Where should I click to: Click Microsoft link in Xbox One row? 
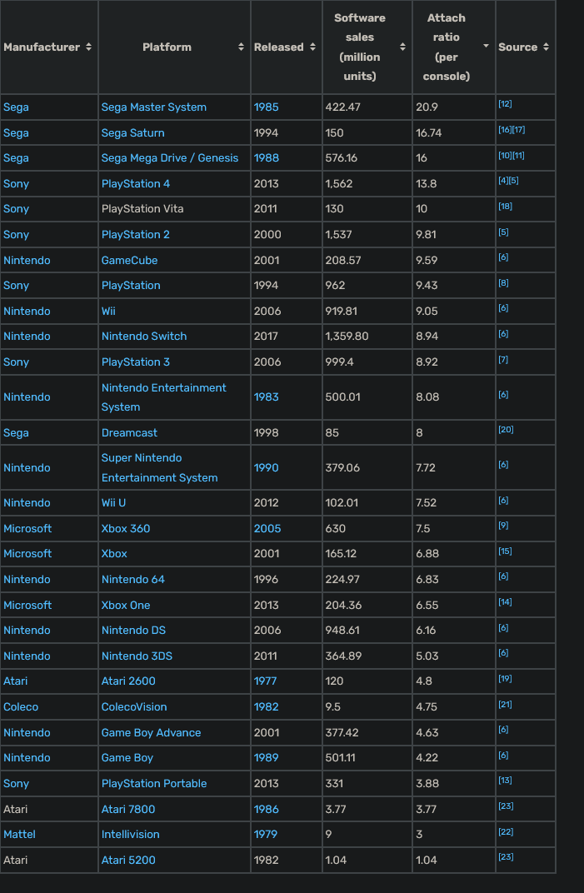coord(27,606)
